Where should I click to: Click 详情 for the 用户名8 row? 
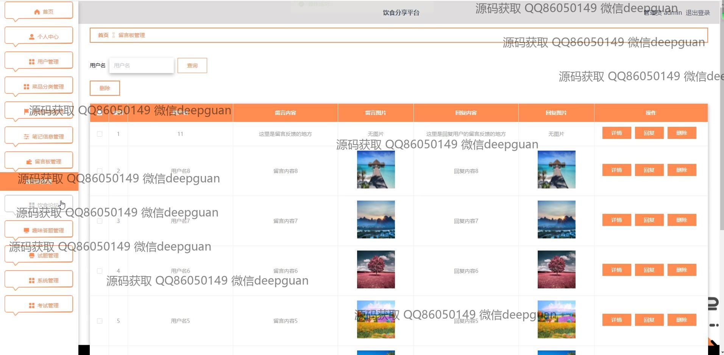click(616, 170)
